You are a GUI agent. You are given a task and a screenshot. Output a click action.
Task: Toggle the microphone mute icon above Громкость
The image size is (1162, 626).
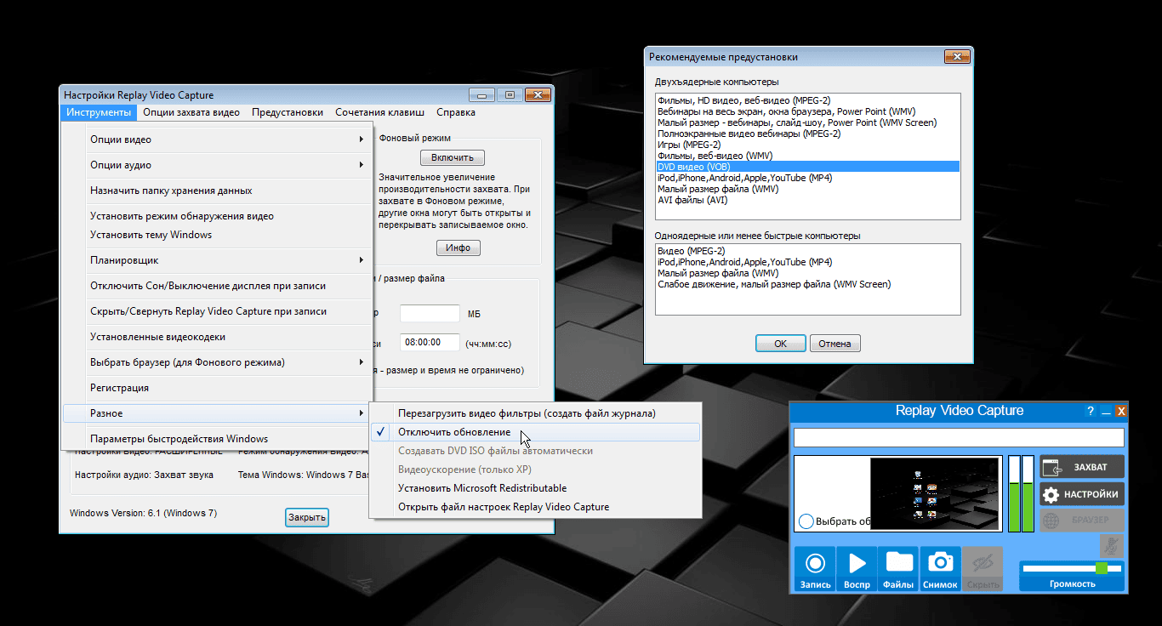(1110, 545)
